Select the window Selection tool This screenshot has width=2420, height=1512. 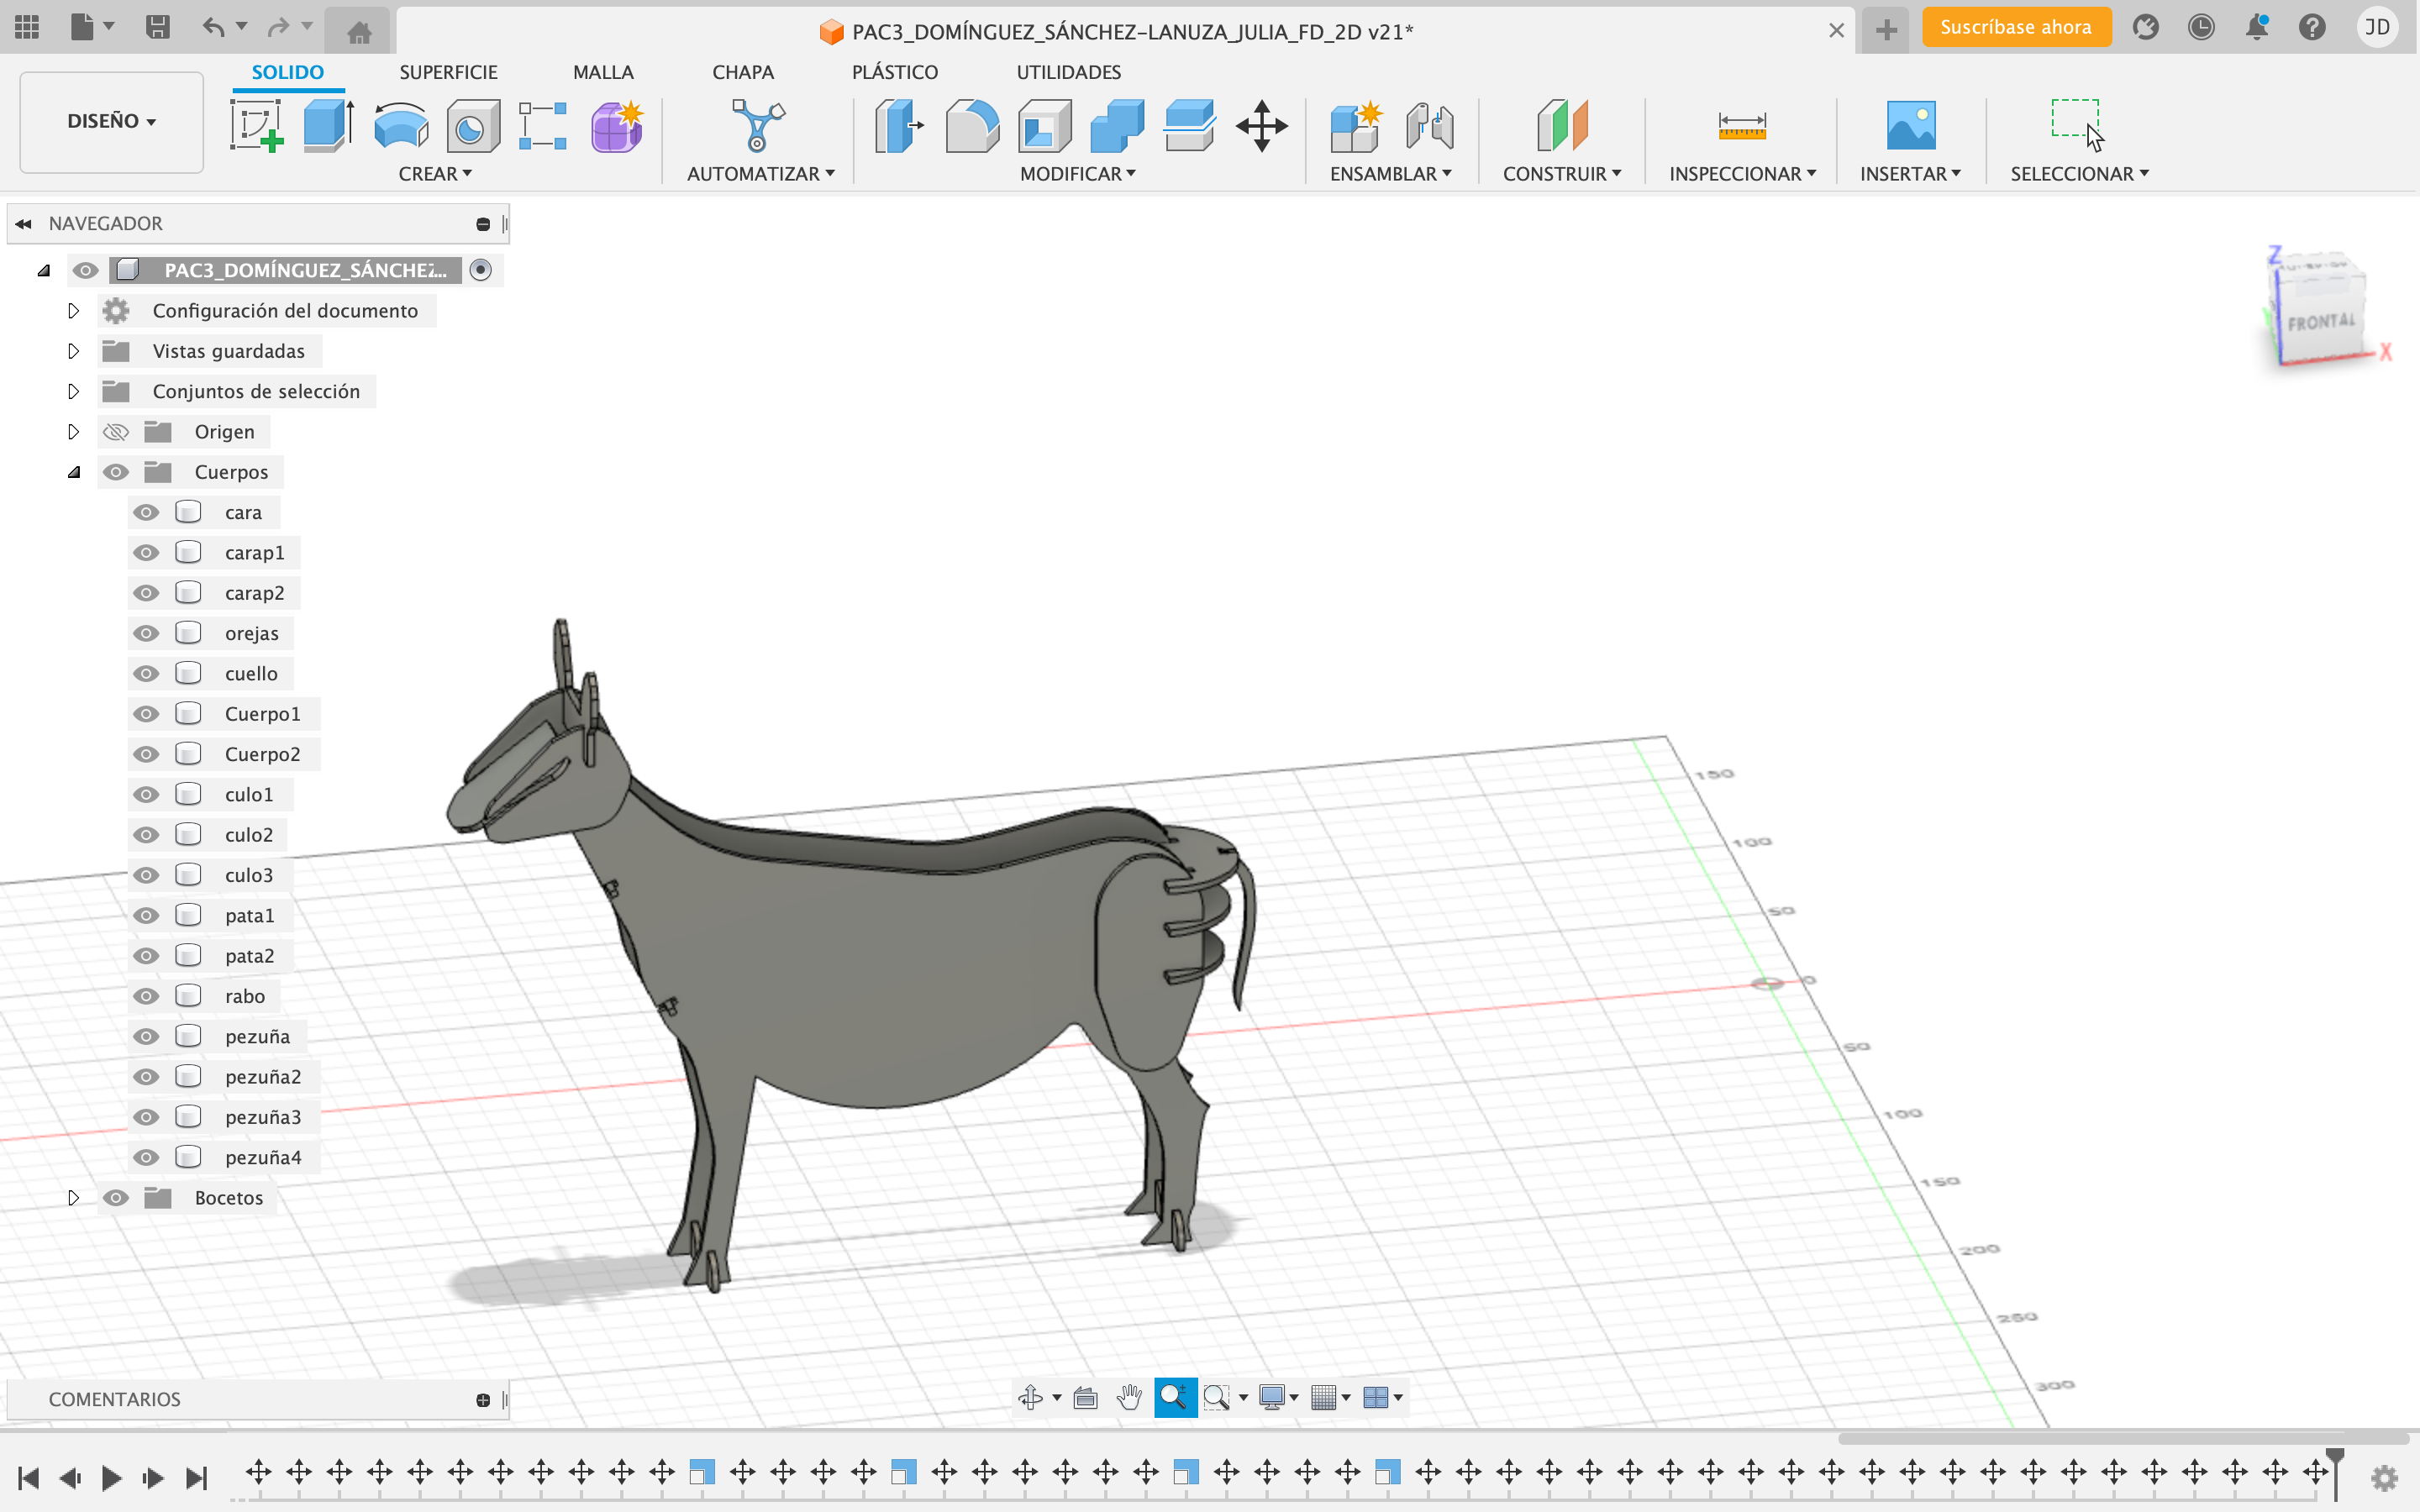pyautogui.click(x=2078, y=124)
